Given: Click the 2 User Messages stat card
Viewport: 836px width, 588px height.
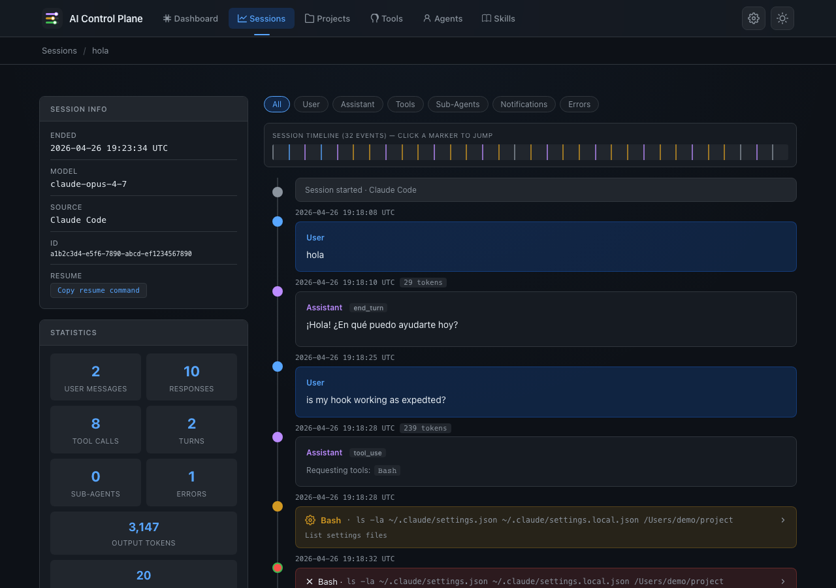Looking at the screenshot, I should 95,377.
